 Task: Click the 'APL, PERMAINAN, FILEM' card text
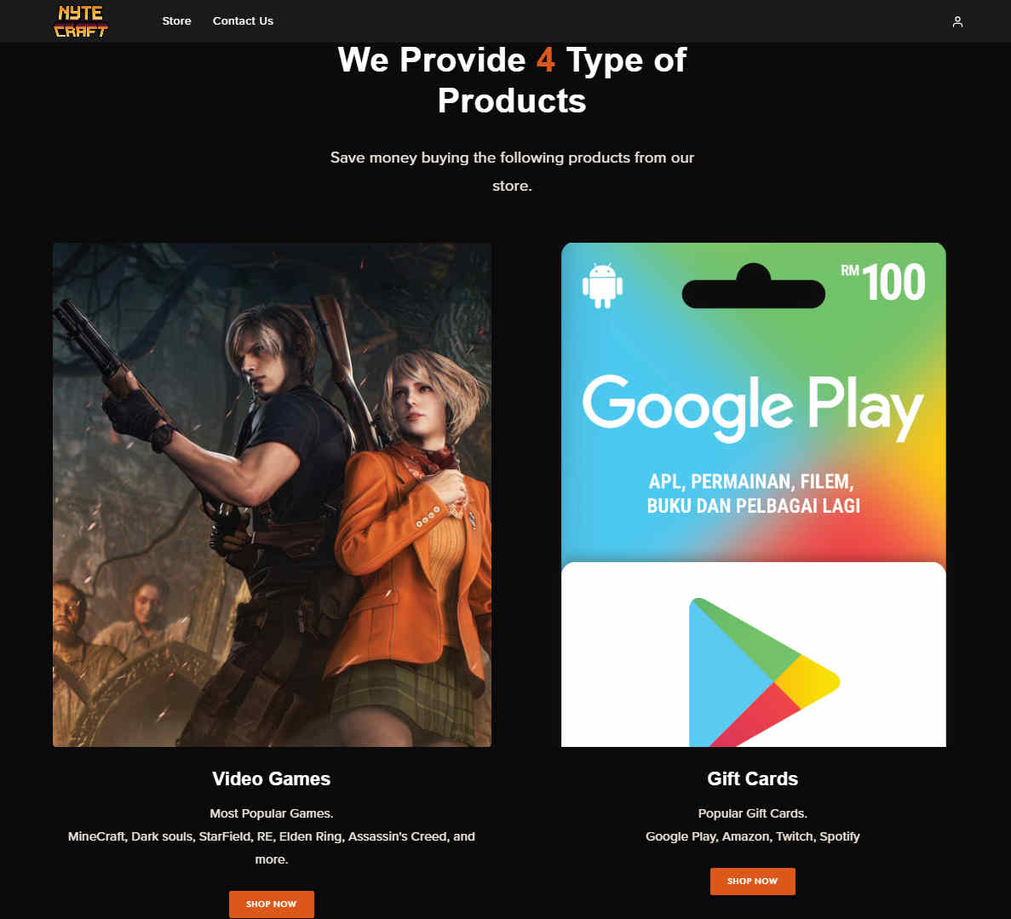(752, 482)
